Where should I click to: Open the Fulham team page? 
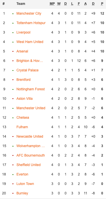[x=22, y=127]
